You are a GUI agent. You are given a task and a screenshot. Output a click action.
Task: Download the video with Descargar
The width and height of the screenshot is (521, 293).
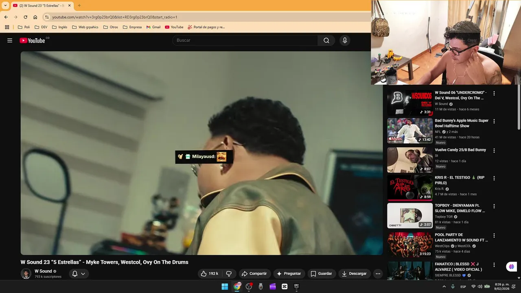tap(354, 273)
